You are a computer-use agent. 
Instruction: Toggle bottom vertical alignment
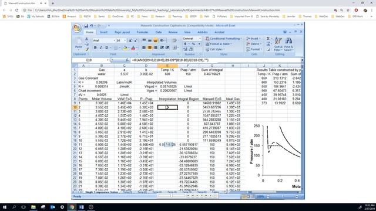coord(155,40)
